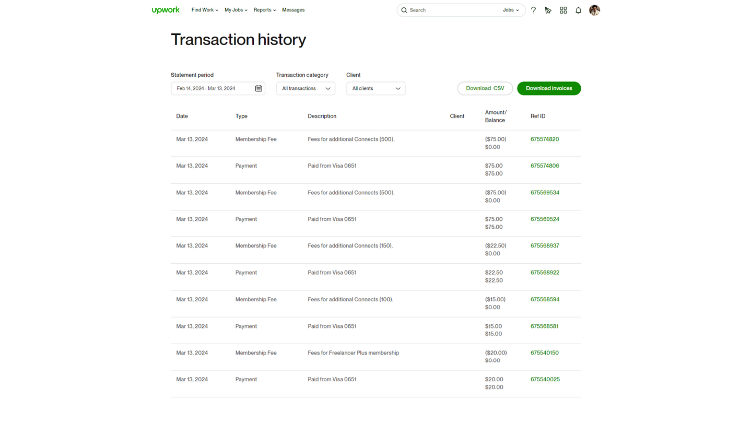The image size is (752, 423).
Task: Open the Jobs search category dropdown
Action: pyautogui.click(x=511, y=10)
